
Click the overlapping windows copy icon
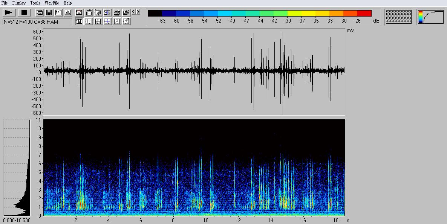click(40, 12)
